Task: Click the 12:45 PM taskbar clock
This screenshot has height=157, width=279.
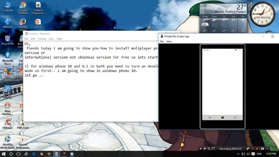Action: 271,154
